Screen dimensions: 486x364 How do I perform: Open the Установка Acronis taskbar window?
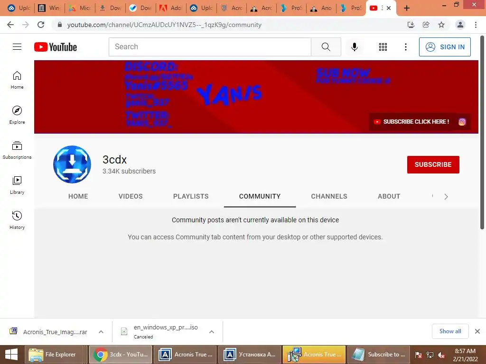click(250, 355)
